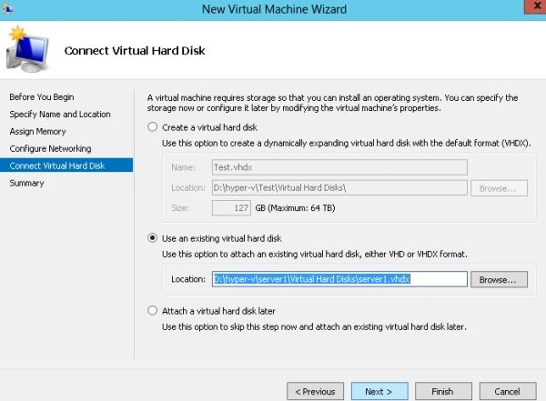Screen dimensions: 546x401
Task: Click Finish to complete the wizard
Action: (x=443, y=392)
